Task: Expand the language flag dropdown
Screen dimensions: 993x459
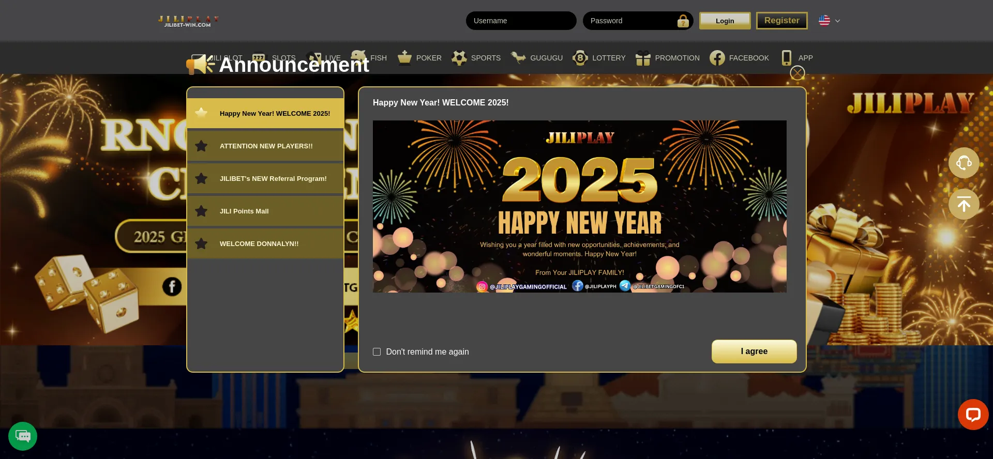Action: click(x=829, y=21)
